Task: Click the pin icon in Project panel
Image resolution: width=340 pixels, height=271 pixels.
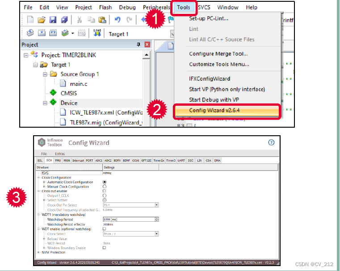Action: (139, 44)
